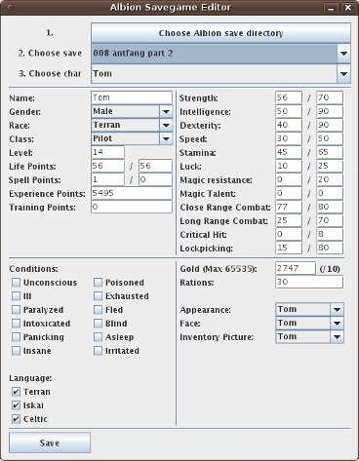Edit current Spell Points field
359x461 pixels.
coord(108,179)
